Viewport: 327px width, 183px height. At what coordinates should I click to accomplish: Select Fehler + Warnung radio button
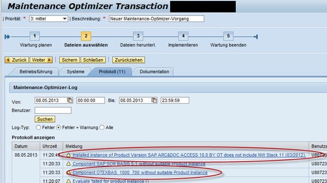tap(58, 128)
